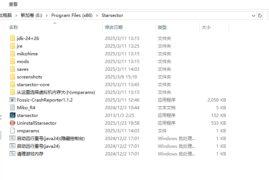
Task: Select 从这里选择虚拟机内存大小(vmparams) folder name
Action: coord(56,92)
